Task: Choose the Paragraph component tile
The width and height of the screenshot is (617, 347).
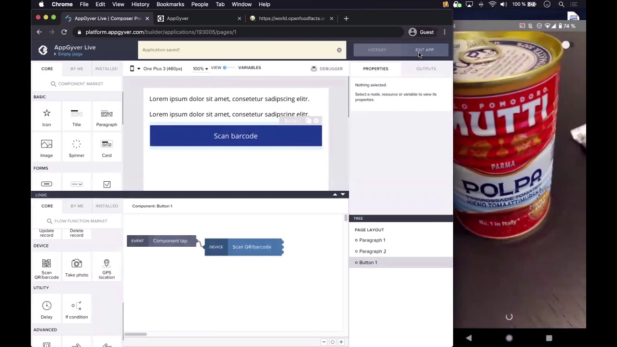Action: (x=107, y=118)
